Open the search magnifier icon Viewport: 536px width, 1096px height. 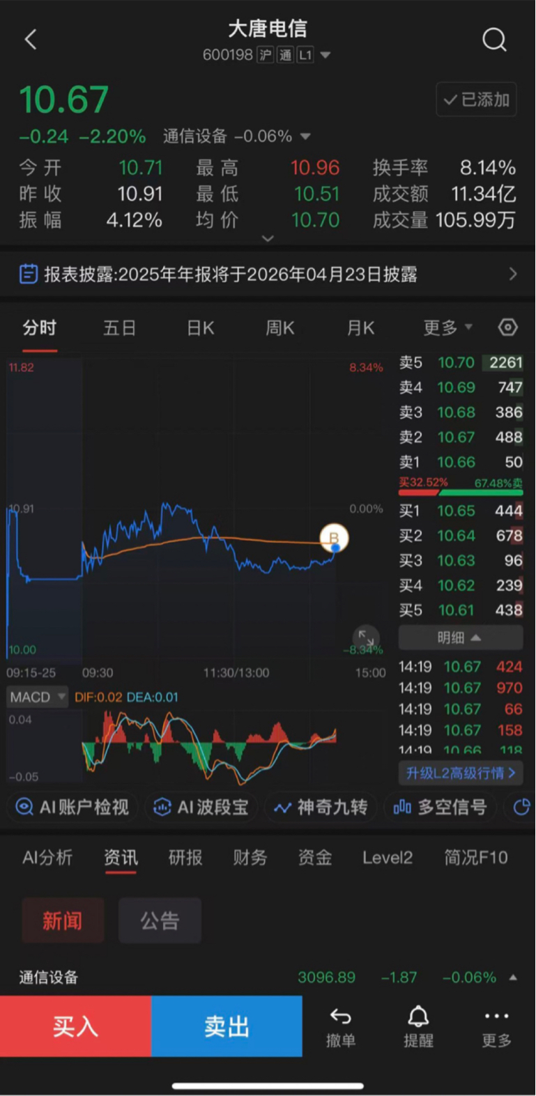[494, 40]
